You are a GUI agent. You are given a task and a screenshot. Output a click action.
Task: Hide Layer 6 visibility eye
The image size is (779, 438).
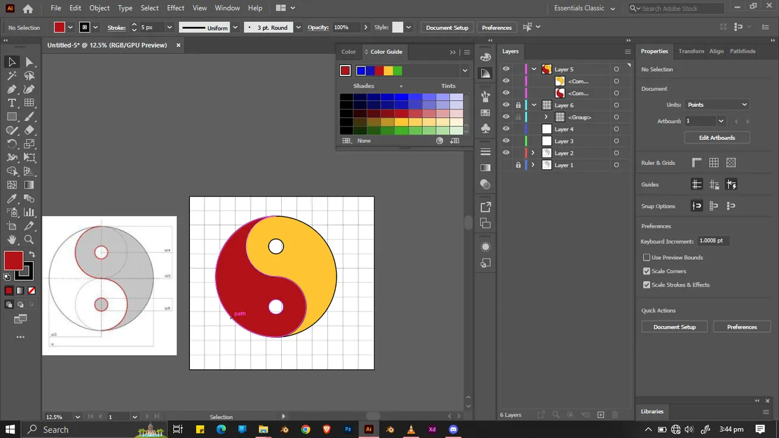pyautogui.click(x=506, y=105)
